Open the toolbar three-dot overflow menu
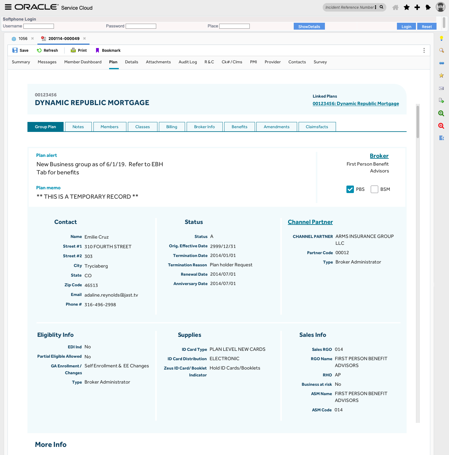Screen dimensions: 449x455 [x=424, y=50]
